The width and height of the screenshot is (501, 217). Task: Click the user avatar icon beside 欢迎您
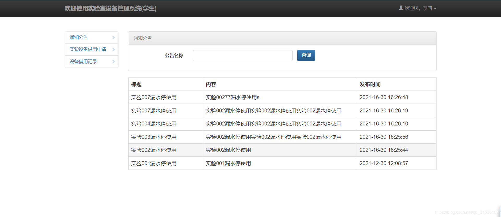401,8
